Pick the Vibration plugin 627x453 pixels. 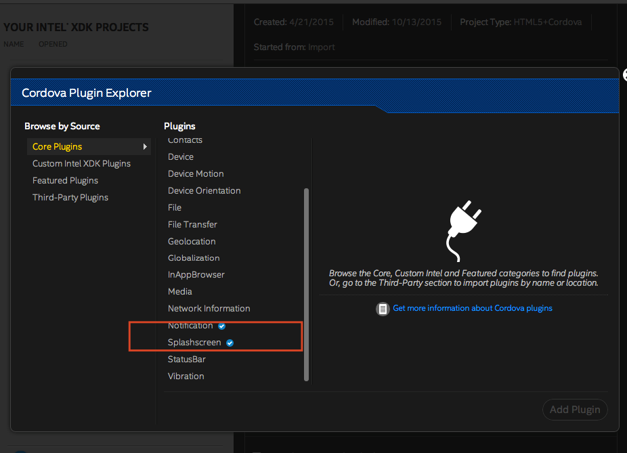pyautogui.click(x=186, y=376)
